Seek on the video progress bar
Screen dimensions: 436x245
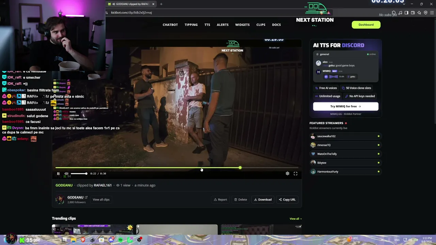[177, 168]
